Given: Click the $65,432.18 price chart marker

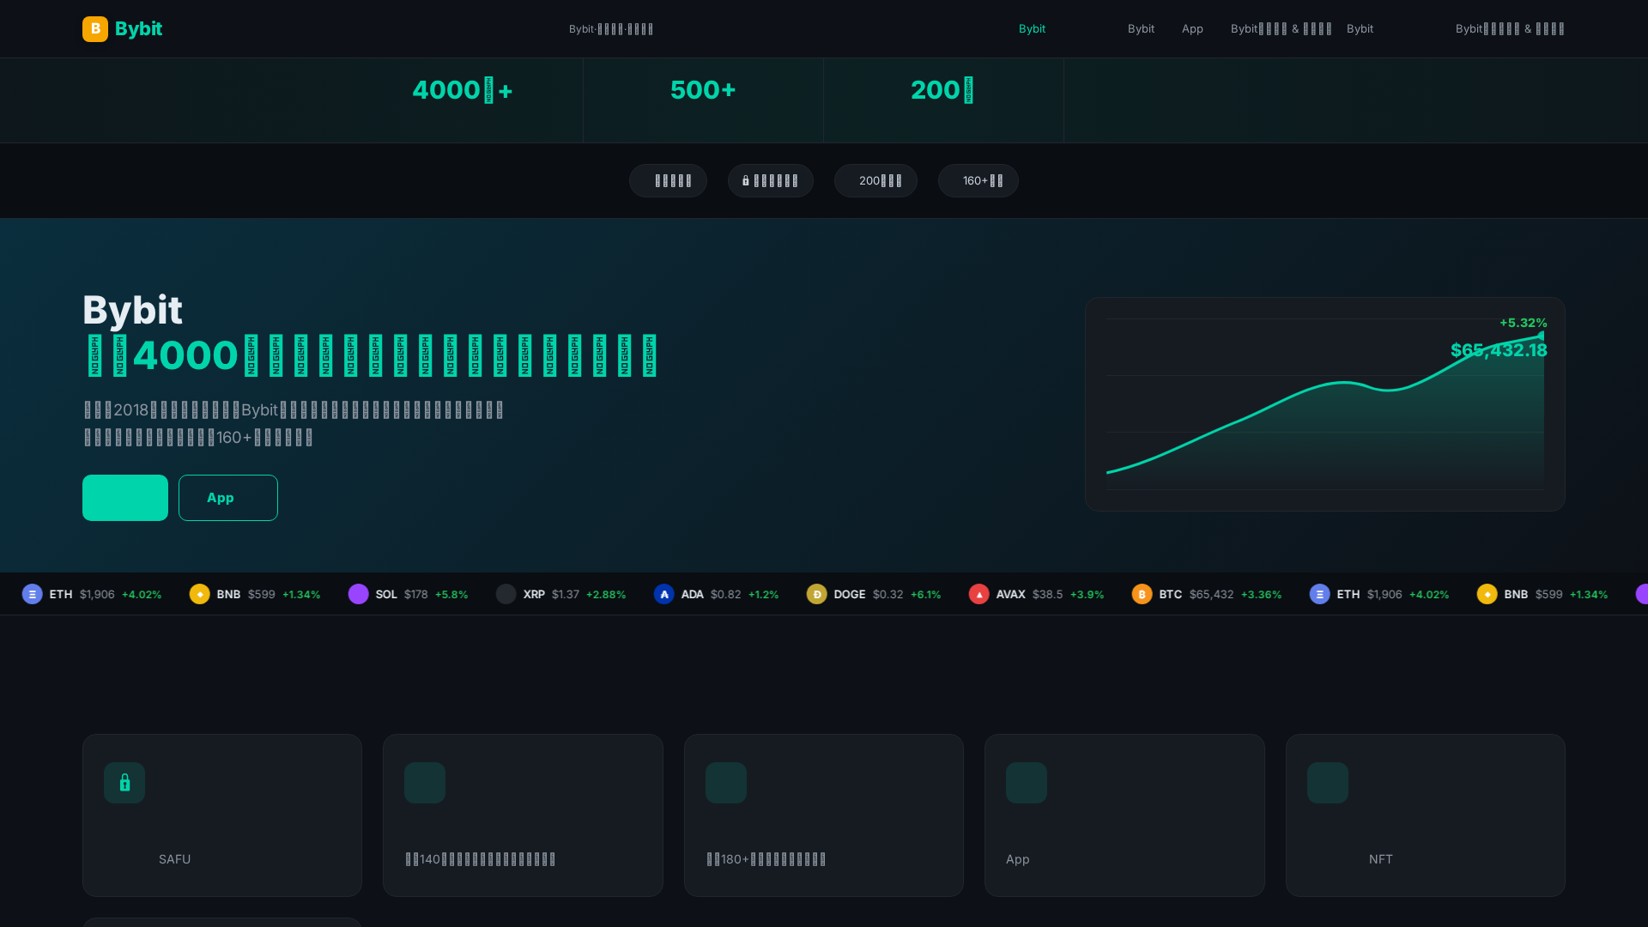Looking at the screenshot, I should (1498, 350).
